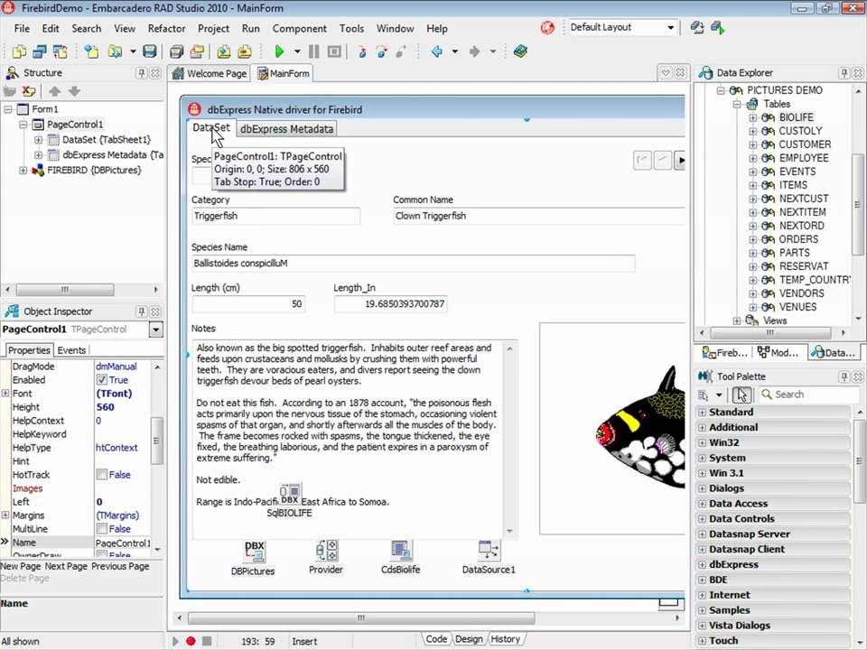Click the Forward navigation arrow in toolbar
Viewport: 867px width, 650px height.
(x=474, y=51)
